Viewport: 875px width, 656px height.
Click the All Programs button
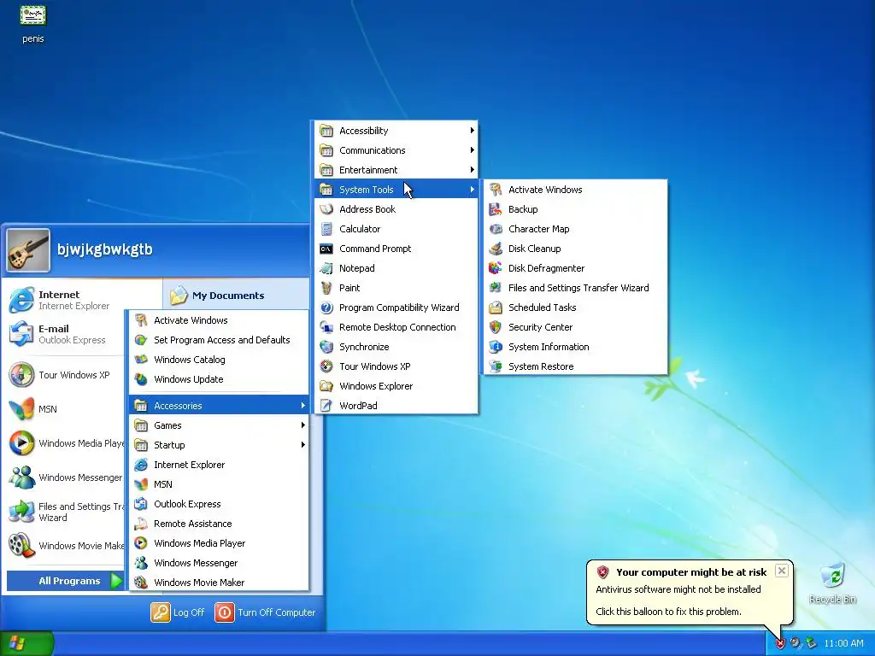(x=66, y=581)
